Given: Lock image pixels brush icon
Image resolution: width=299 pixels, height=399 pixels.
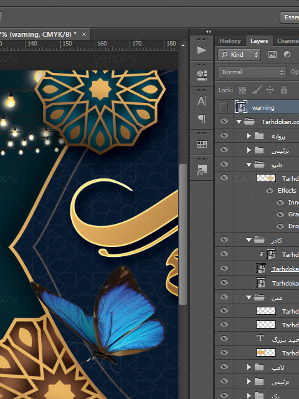Looking at the screenshot, I should [256, 90].
